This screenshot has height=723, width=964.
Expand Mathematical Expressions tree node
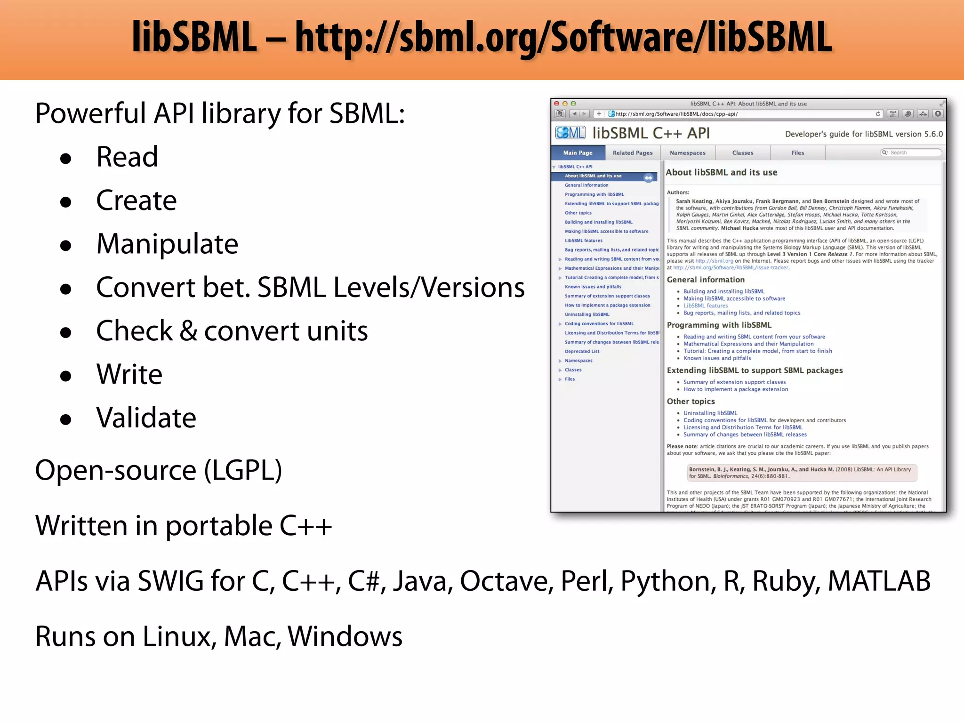tap(560, 269)
